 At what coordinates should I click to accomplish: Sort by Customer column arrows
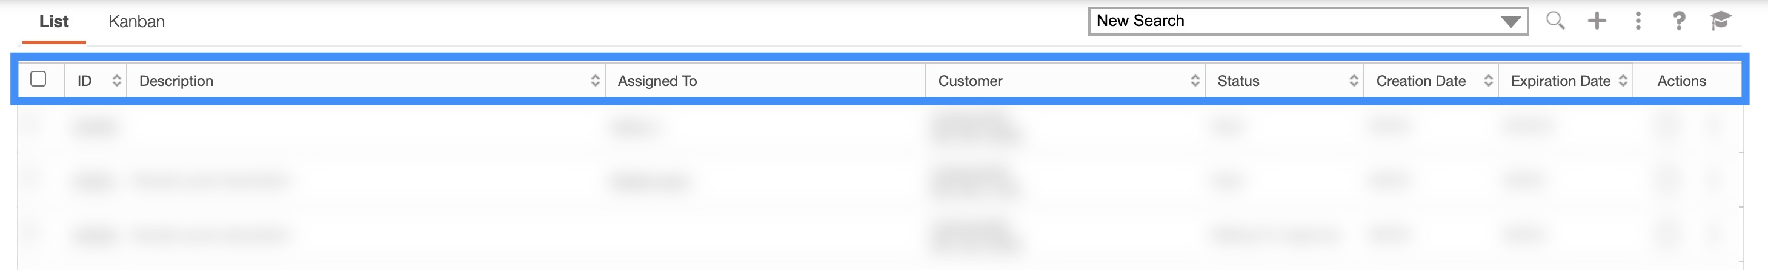pyautogui.click(x=1195, y=81)
